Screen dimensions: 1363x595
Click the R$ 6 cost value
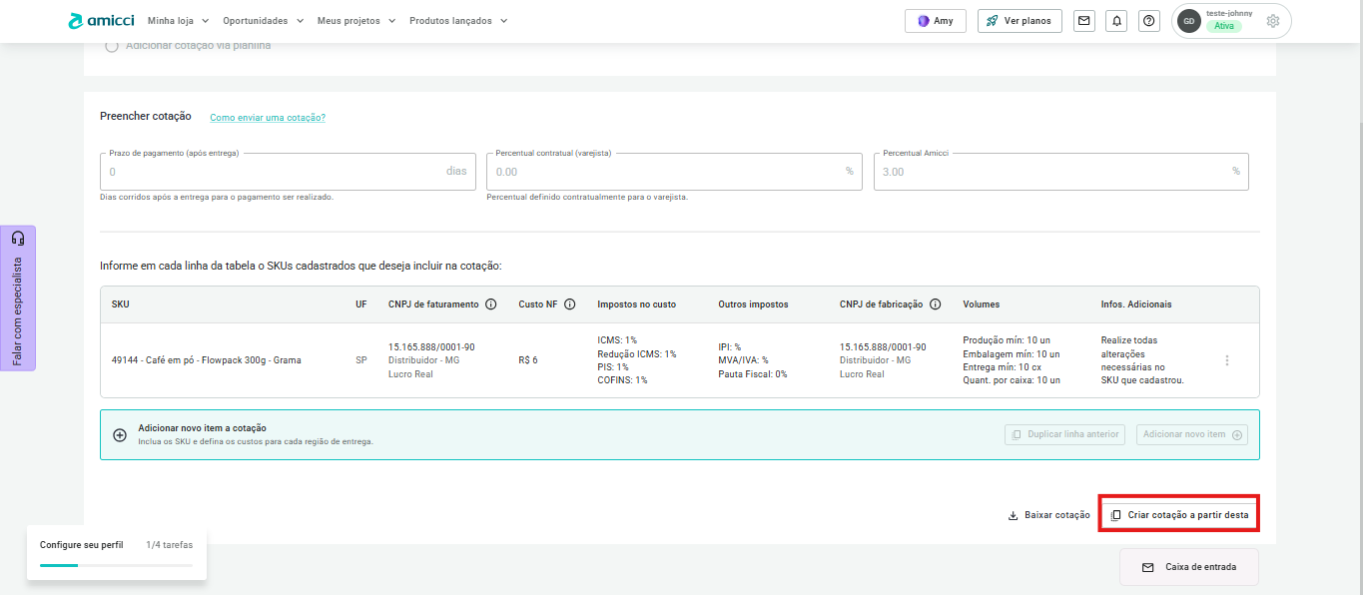pos(528,360)
